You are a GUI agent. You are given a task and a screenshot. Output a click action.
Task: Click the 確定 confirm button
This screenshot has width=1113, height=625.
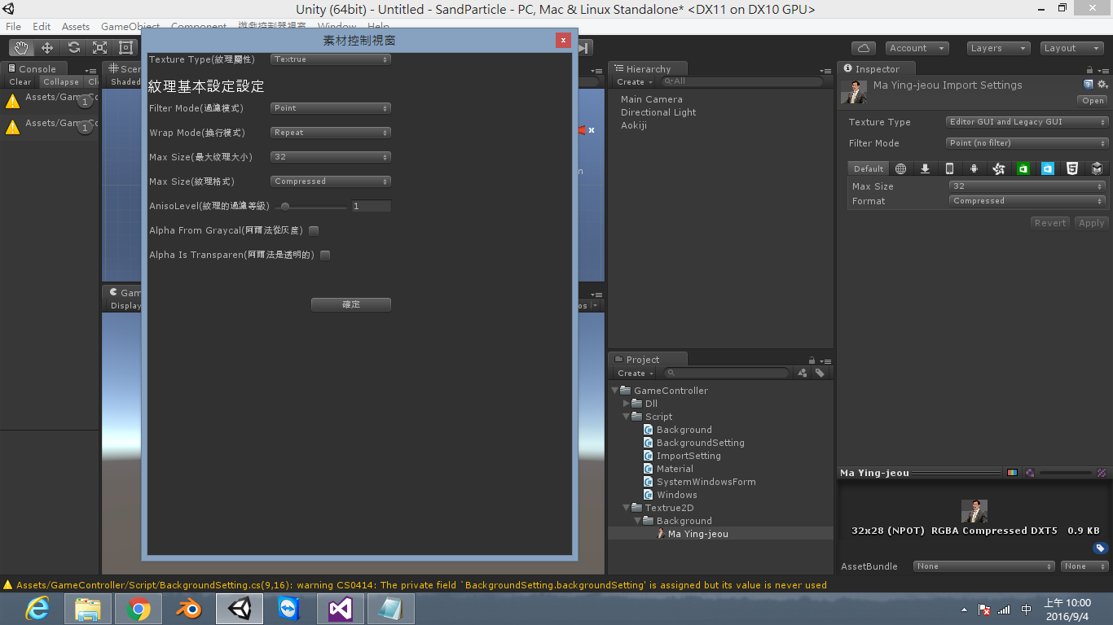350,304
